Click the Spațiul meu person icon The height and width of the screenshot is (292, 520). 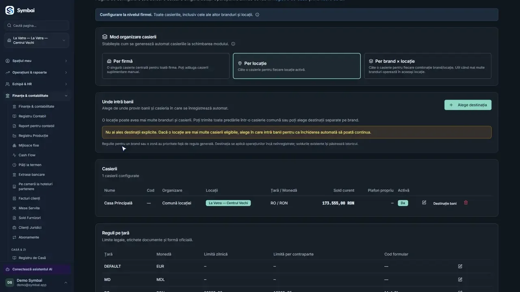point(8,61)
